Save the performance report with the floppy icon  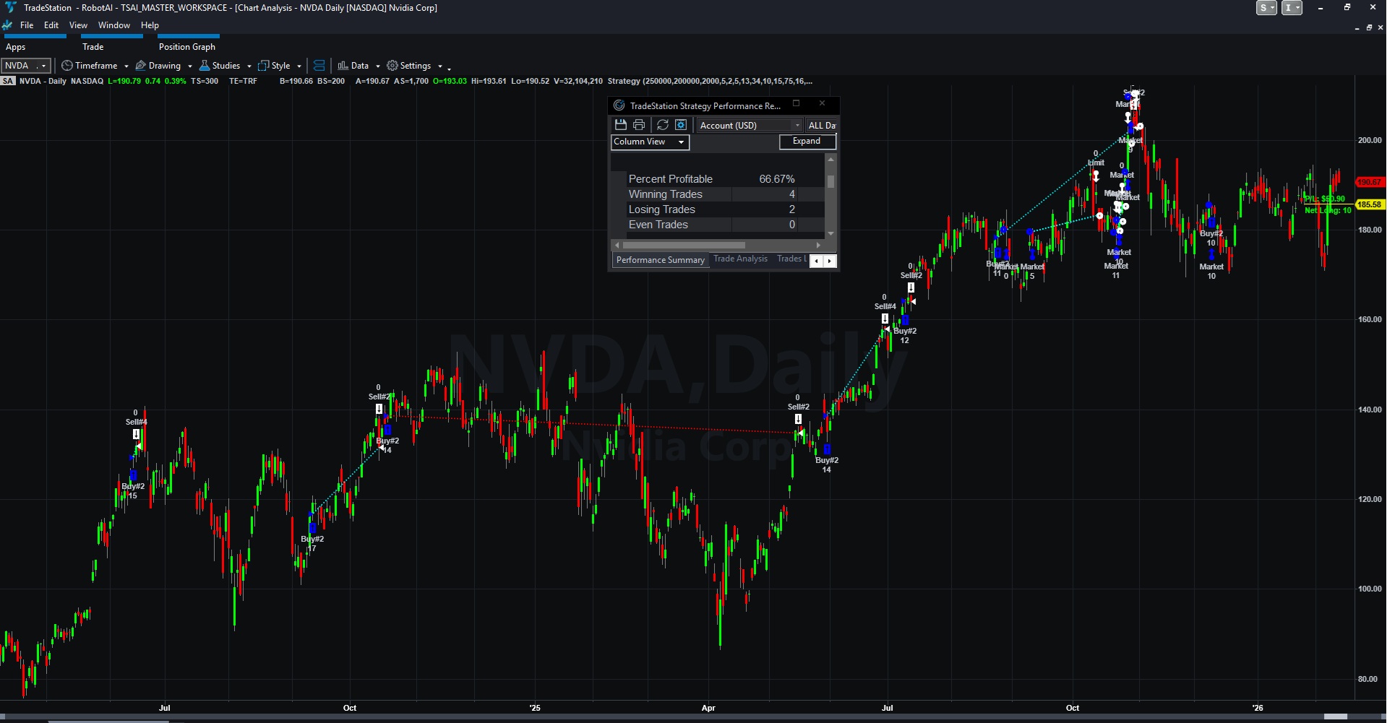(x=621, y=124)
